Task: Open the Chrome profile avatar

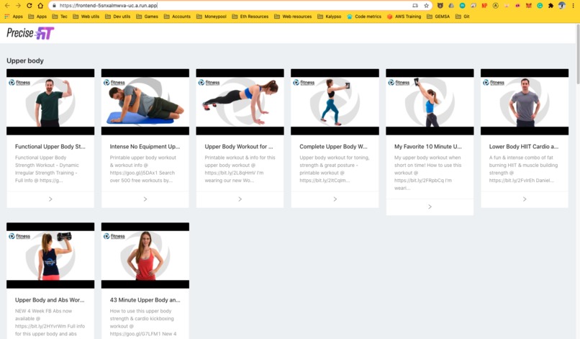Action: coord(562,6)
